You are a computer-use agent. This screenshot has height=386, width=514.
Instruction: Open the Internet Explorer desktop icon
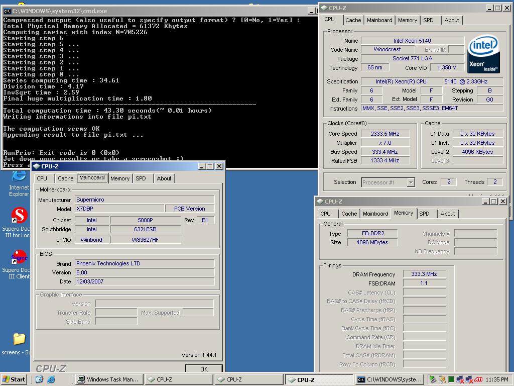coord(19,184)
